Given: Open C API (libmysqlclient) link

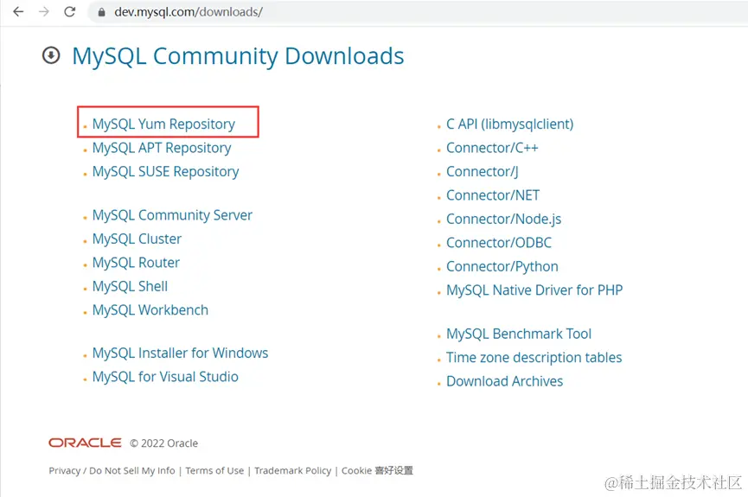Looking at the screenshot, I should coord(510,124).
